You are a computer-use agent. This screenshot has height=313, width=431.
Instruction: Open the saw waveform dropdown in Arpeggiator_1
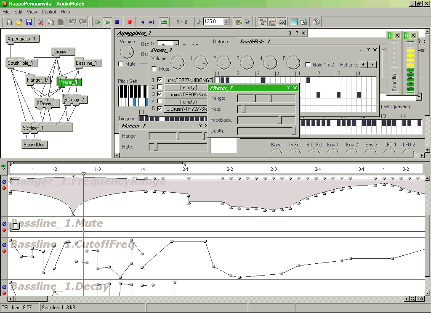click(176, 43)
